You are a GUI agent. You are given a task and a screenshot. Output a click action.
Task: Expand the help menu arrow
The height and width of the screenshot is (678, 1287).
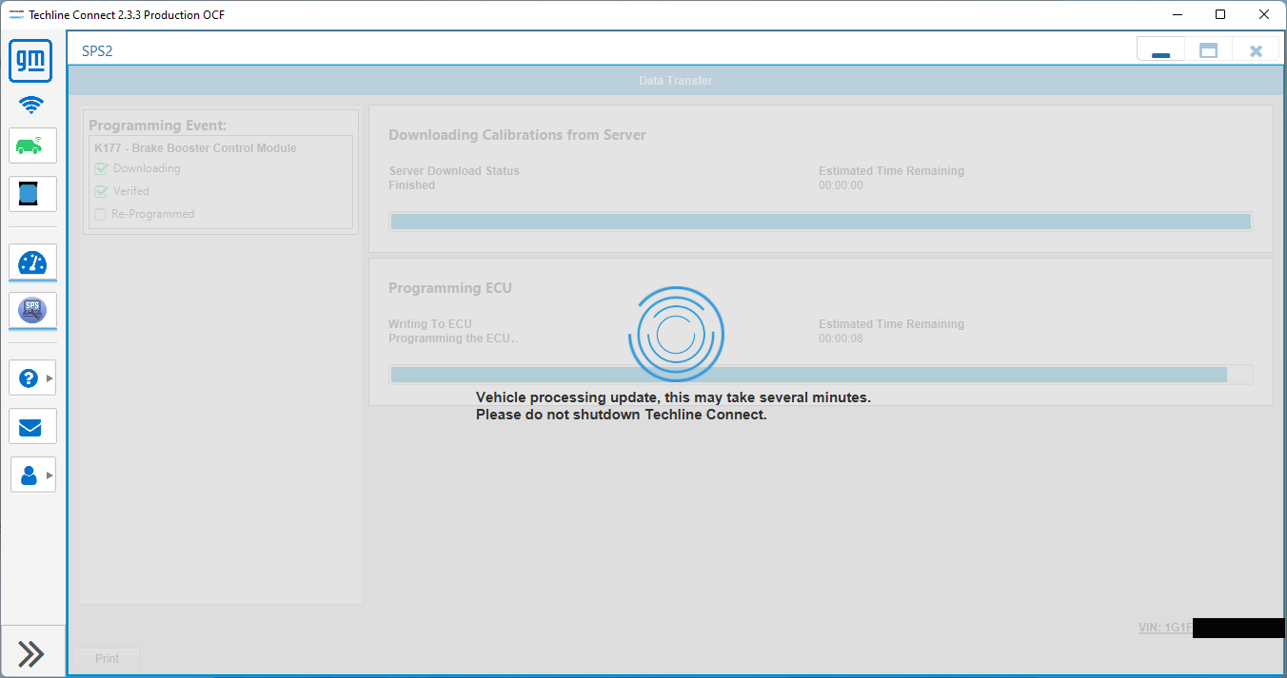tap(49, 378)
